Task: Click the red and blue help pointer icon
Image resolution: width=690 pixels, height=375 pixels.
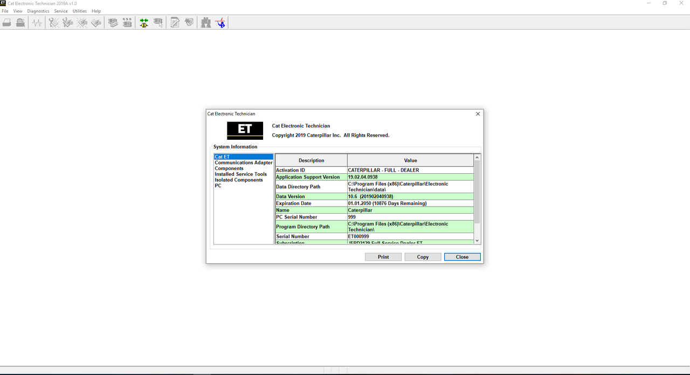Action: pos(220,23)
